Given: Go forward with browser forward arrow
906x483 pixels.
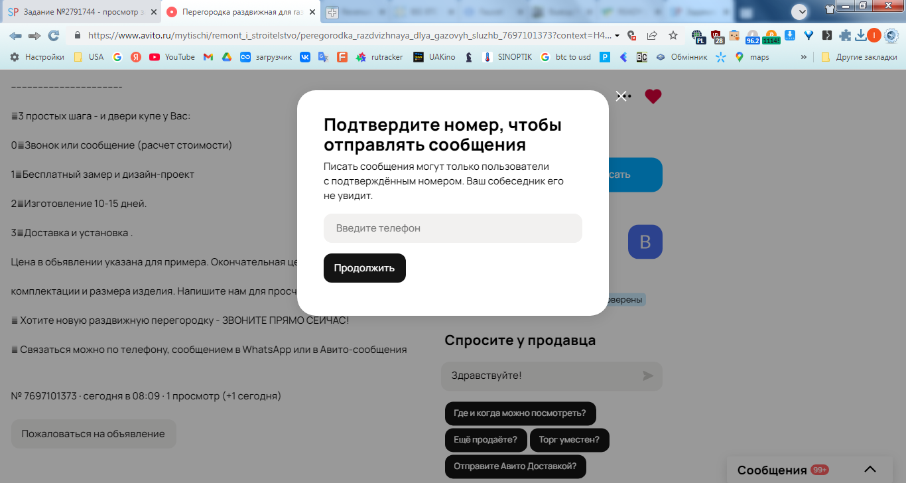Looking at the screenshot, I should pyautogui.click(x=34, y=35).
